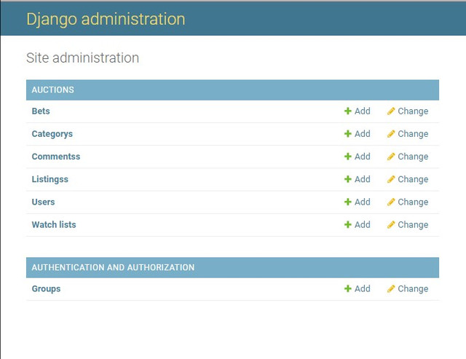The height and width of the screenshot is (359, 466).
Task: Click Add text link for Categorys
Action: coord(363,134)
